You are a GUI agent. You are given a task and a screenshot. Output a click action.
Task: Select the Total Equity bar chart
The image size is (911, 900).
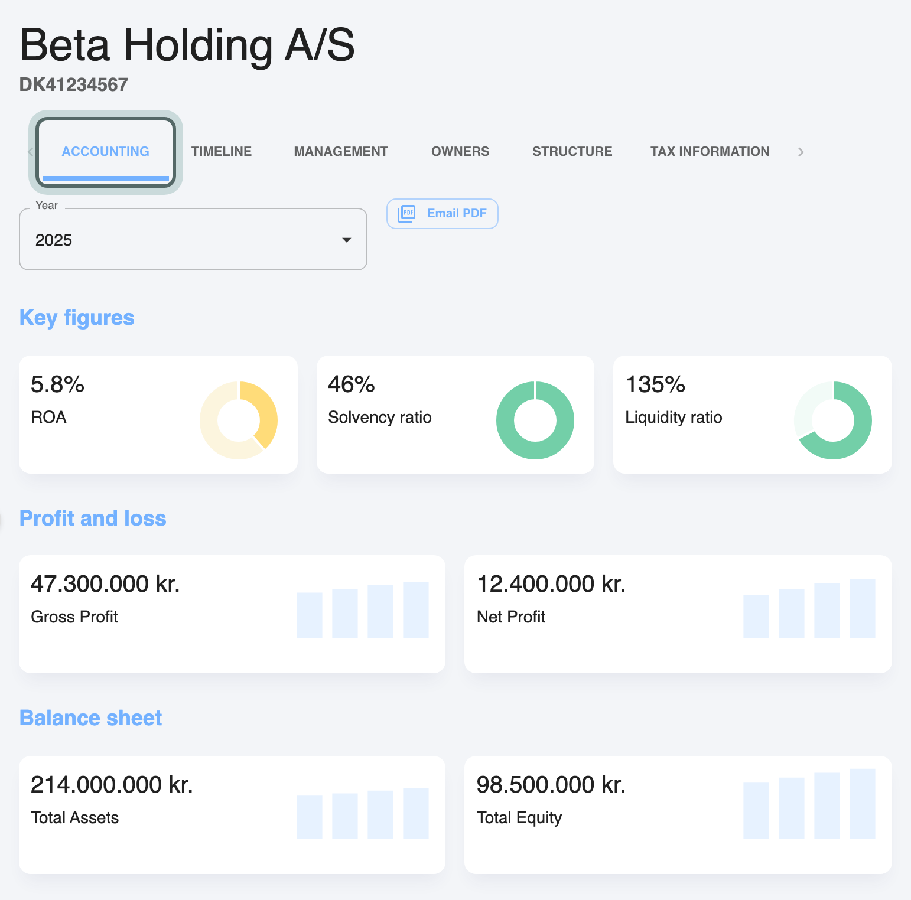point(809,804)
